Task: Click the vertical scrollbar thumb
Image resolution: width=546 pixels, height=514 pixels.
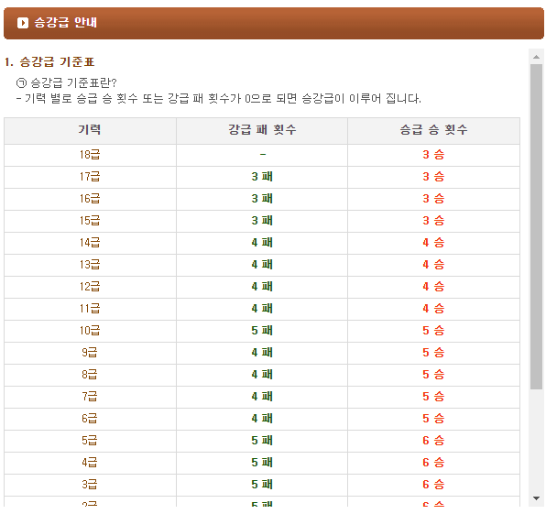Action: click(536, 226)
